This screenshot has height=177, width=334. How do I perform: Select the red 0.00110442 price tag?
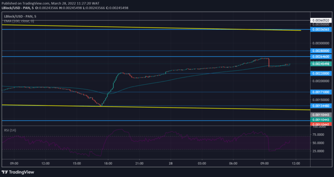point(321,124)
